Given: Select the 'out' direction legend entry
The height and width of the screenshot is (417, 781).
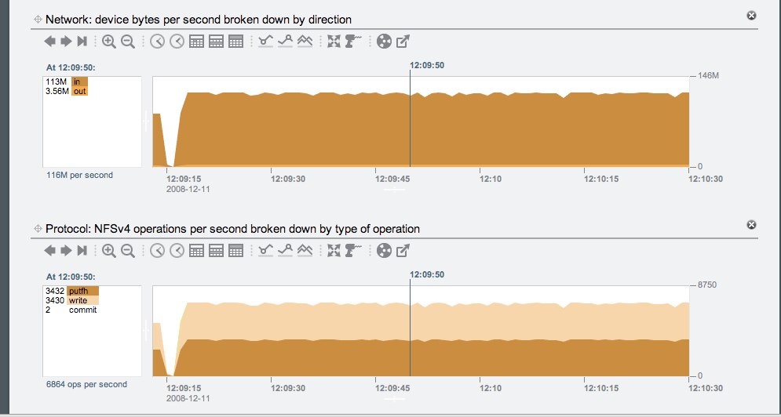Looking at the screenshot, I should (x=78, y=91).
